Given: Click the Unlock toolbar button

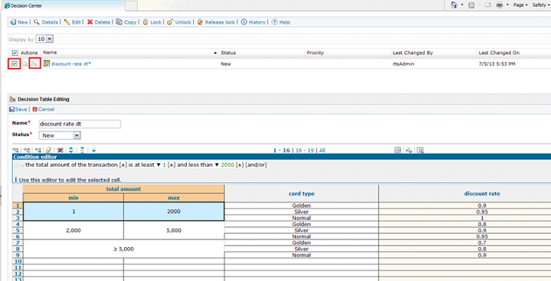Looking at the screenshot, I should point(179,22).
